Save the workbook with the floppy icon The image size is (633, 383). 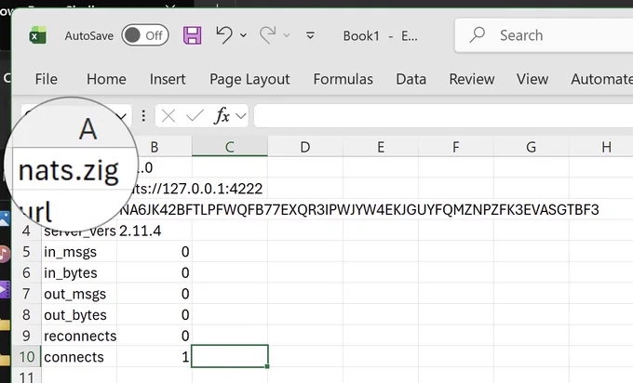(x=192, y=35)
